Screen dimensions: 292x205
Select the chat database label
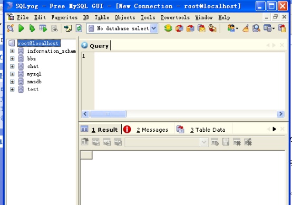[33, 66]
